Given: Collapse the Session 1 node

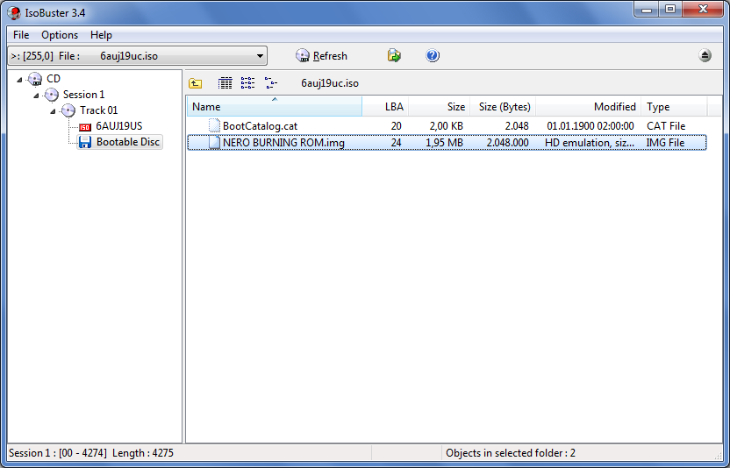Looking at the screenshot, I should [36, 96].
